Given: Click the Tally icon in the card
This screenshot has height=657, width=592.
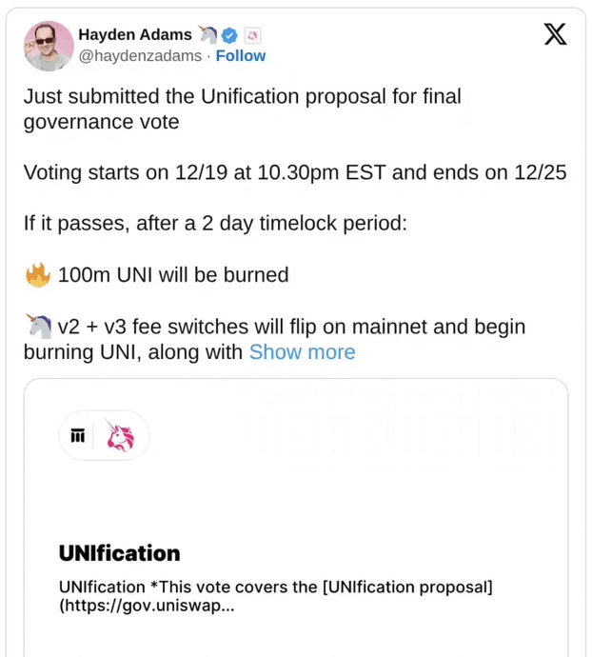Looking at the screenshot, I should click(78, 435).
